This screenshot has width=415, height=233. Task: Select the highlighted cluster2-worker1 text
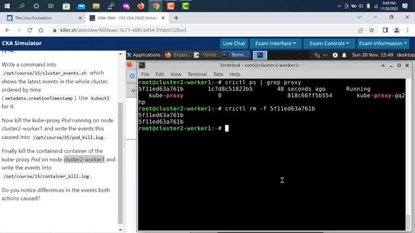84,159
